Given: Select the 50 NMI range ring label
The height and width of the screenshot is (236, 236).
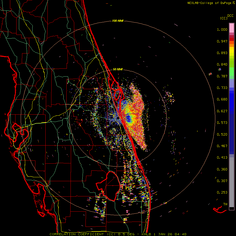Looking at the screenshot, I should point(118,69).
